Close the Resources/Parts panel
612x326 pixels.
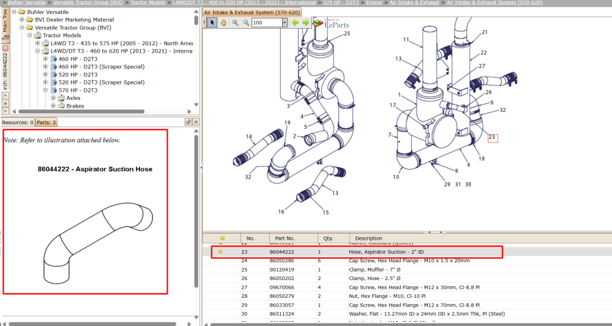pos(196,122)
